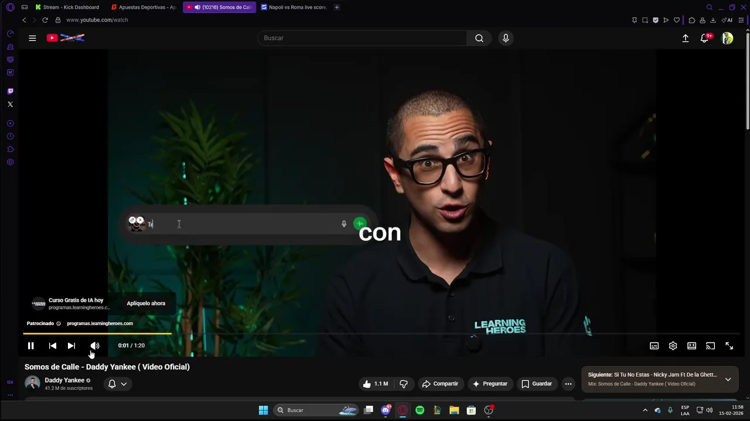Go to previous video in player controls

click(x=53, y=346)
